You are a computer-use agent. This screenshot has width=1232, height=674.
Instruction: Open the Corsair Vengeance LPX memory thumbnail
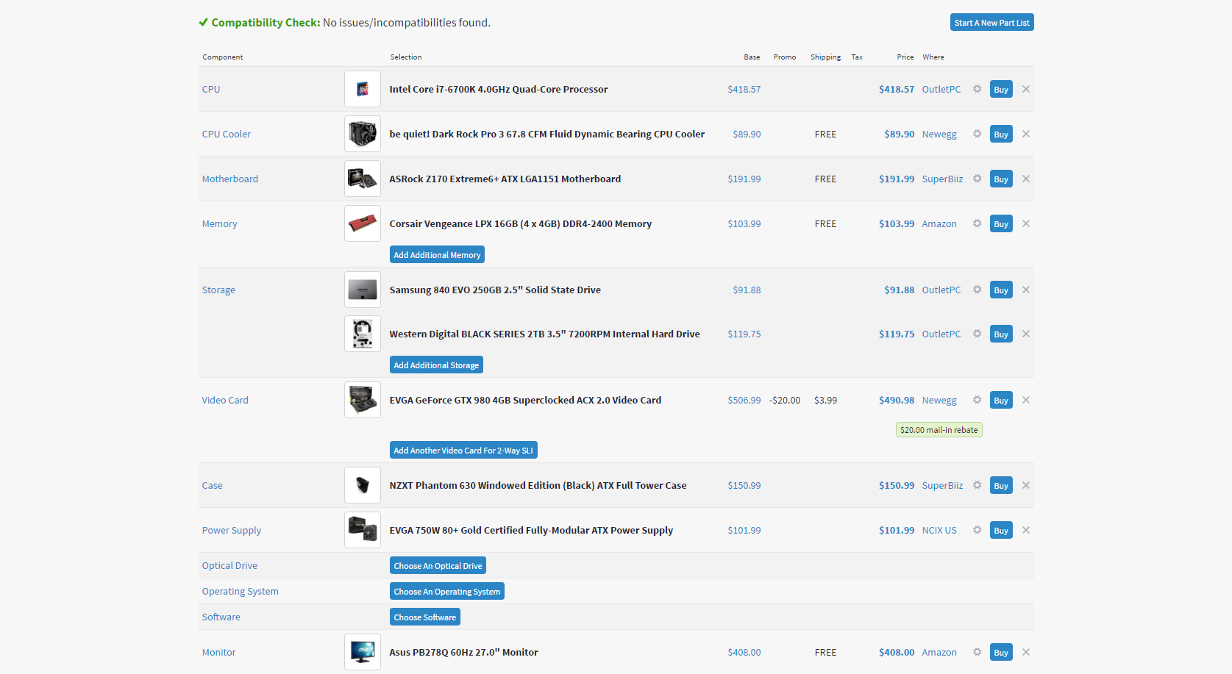coord(363,223)
